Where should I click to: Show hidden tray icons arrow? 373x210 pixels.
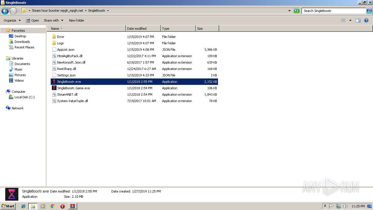point(325,206)
